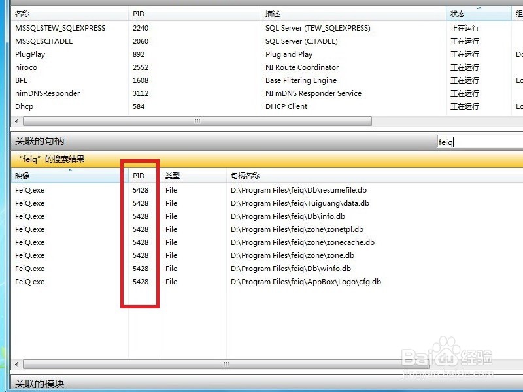523x392 pixels.
Task: Sort services by 描述 column header
Action: [354, 14]
